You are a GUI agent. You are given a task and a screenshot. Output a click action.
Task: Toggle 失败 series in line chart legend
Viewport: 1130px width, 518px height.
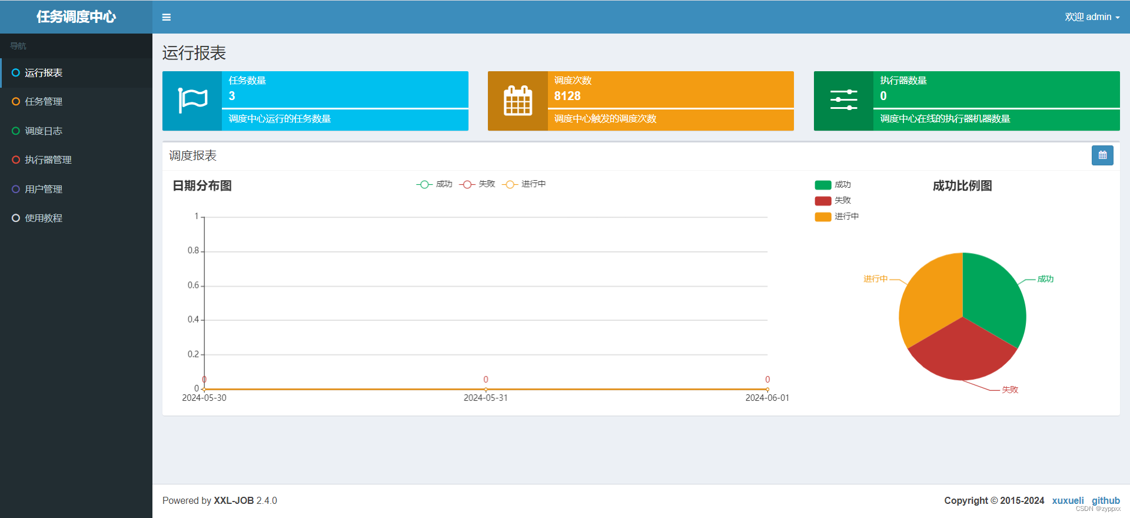pyautogui.click(x=477, y=184)
